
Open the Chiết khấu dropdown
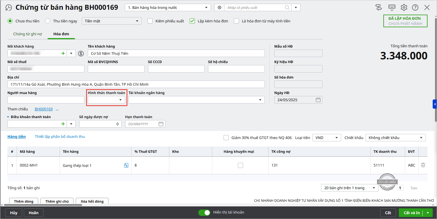click(396, 138)
